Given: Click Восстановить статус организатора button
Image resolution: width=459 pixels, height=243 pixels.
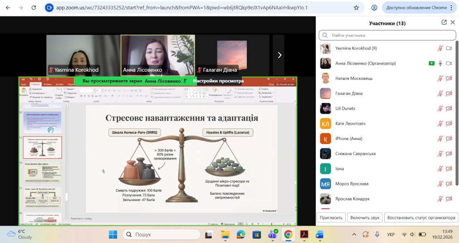Looking at the screenshot, I should tap(421, 218).
